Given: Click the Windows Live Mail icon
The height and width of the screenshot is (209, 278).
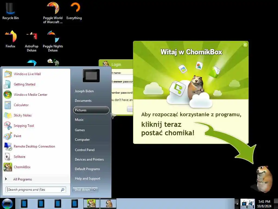Looking at the screenshot, I should coord(8,74).
